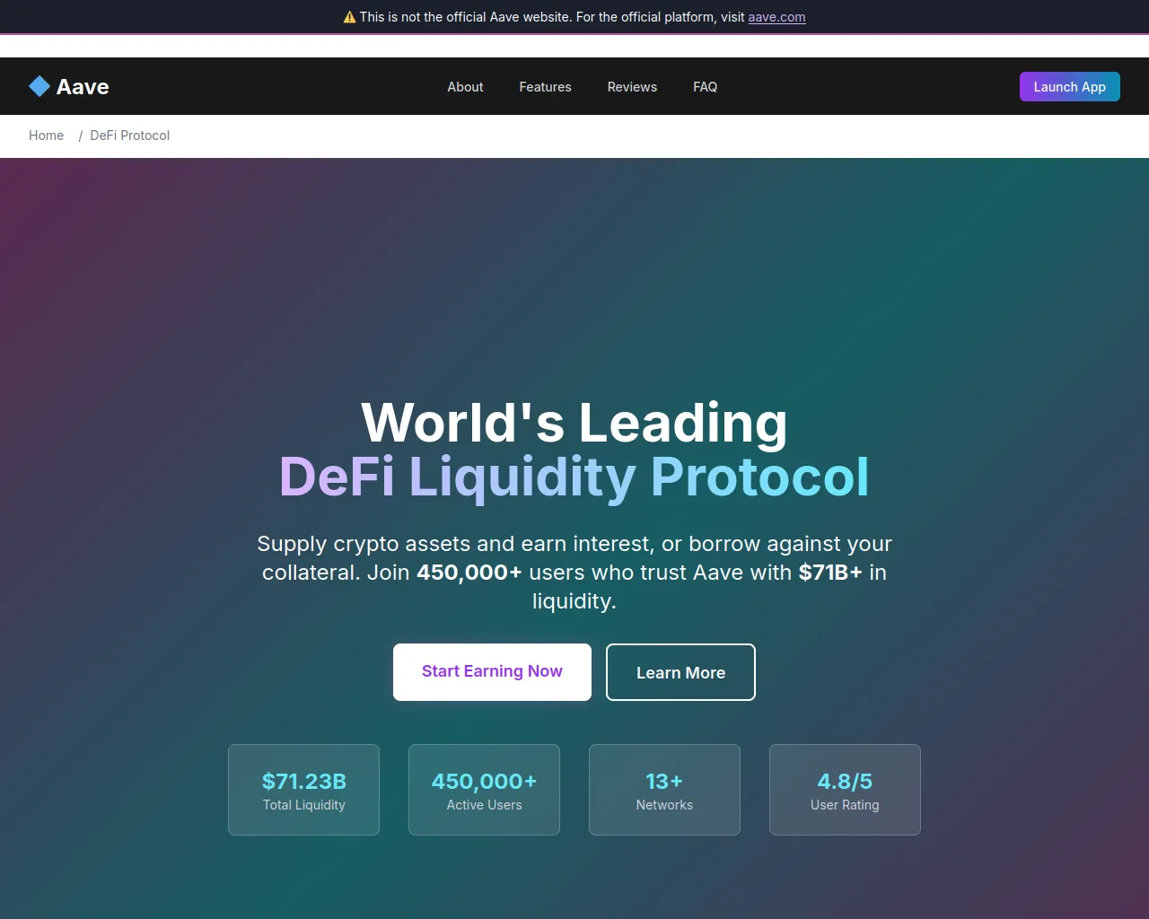Click the Aave diamond logo icon

click(x=39, y=86)
